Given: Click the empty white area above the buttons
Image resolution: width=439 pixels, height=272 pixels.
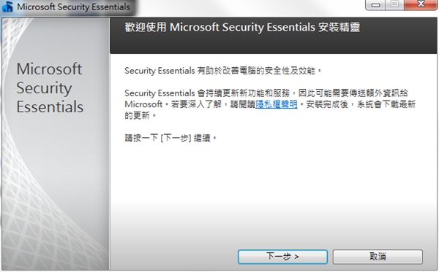Looking at the screenshot, I should (273, 195).
